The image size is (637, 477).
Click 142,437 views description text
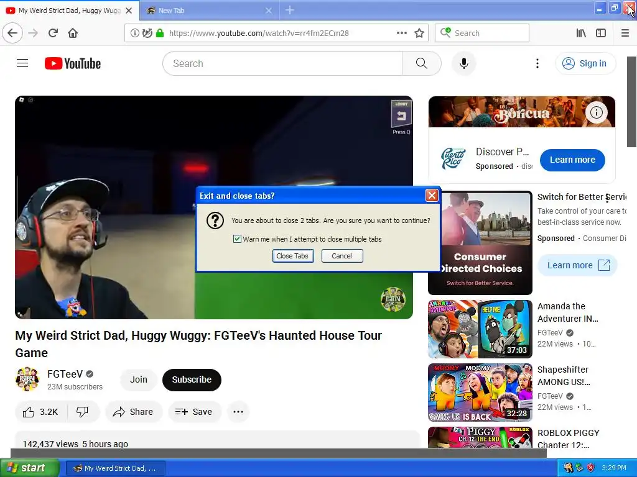pyautogui.click(x=75, y=443)
